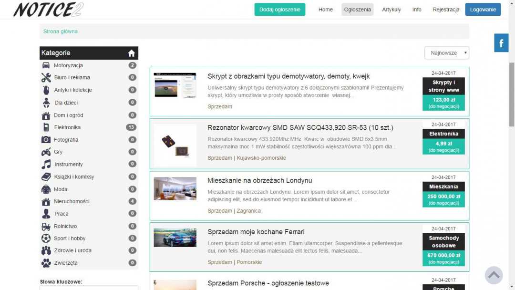
Task: Follow the Strona główna breadcrumb link
Action: [61, 31]
